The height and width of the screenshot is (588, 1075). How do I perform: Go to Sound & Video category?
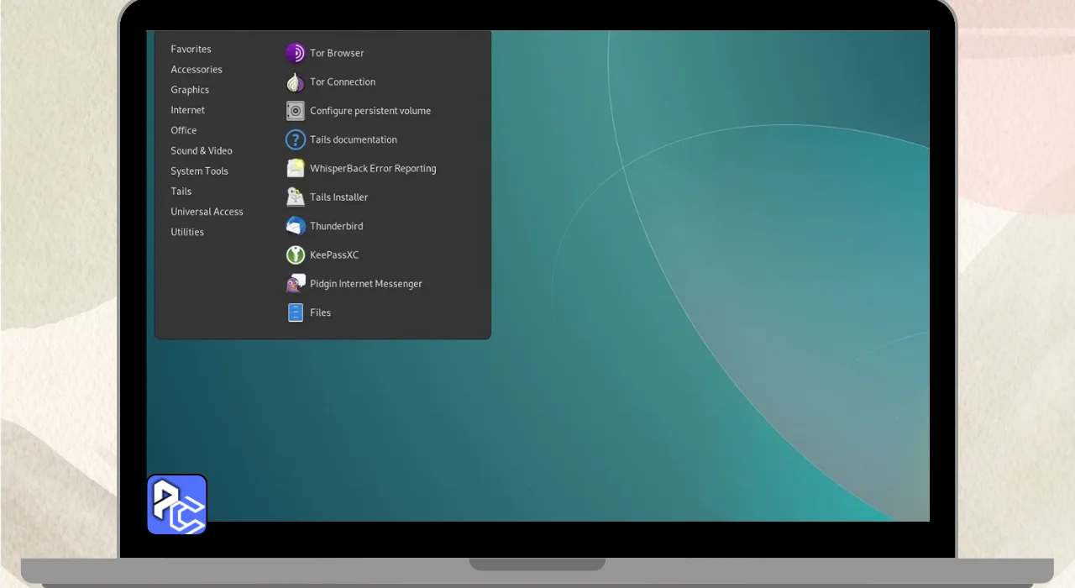coord(202,151)
